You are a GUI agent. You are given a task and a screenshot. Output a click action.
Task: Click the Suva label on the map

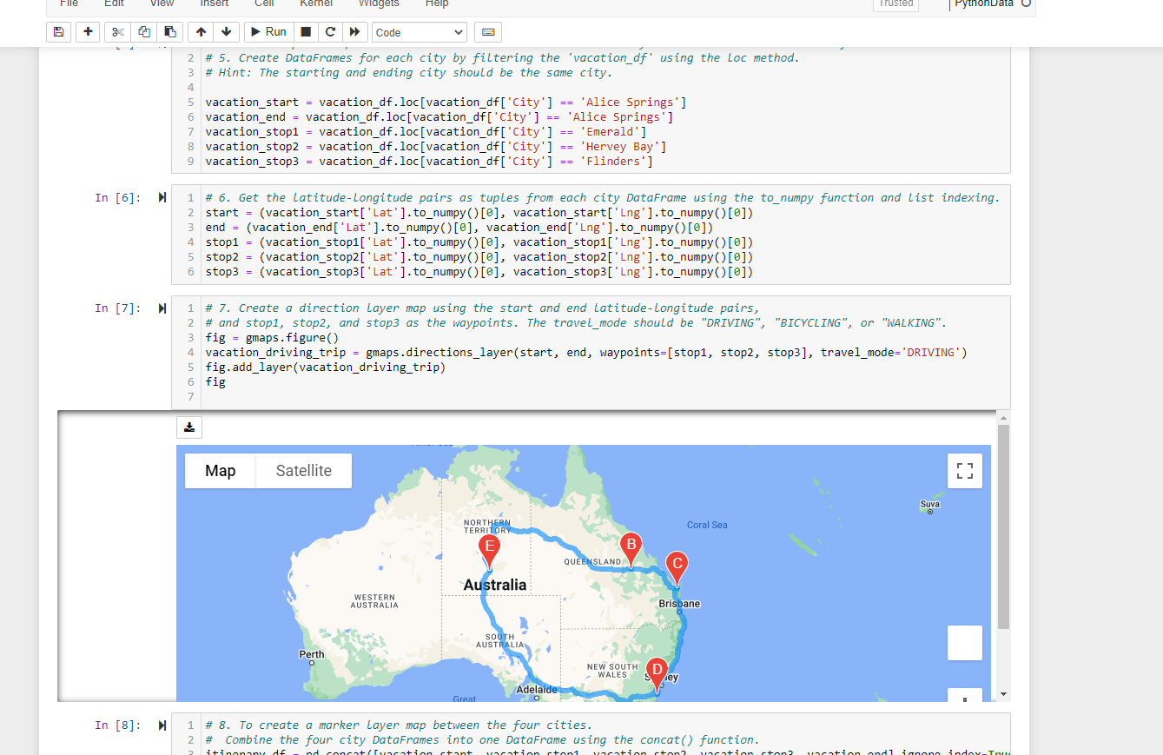click(x=929, y=504)
